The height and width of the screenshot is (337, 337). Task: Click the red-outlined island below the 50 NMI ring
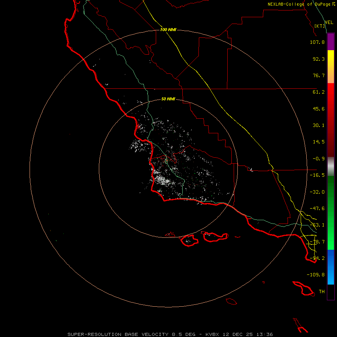pos(189,240)
